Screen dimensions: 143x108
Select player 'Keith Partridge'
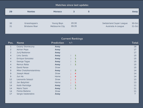coord(24,85)
